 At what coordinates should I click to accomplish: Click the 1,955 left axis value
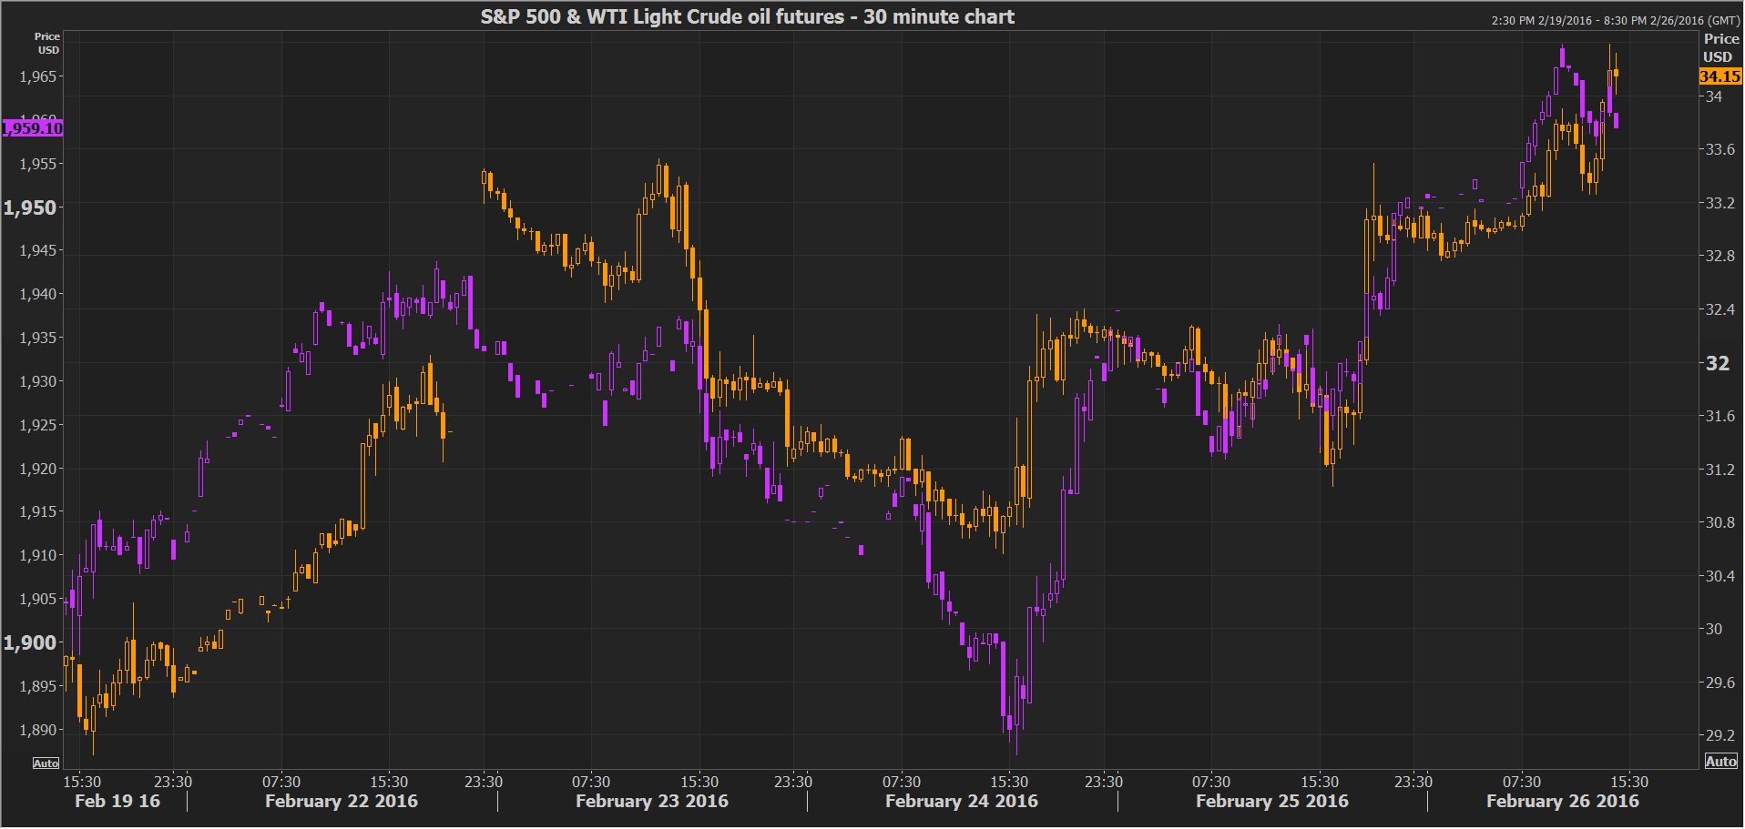click(x=38, y=164)
